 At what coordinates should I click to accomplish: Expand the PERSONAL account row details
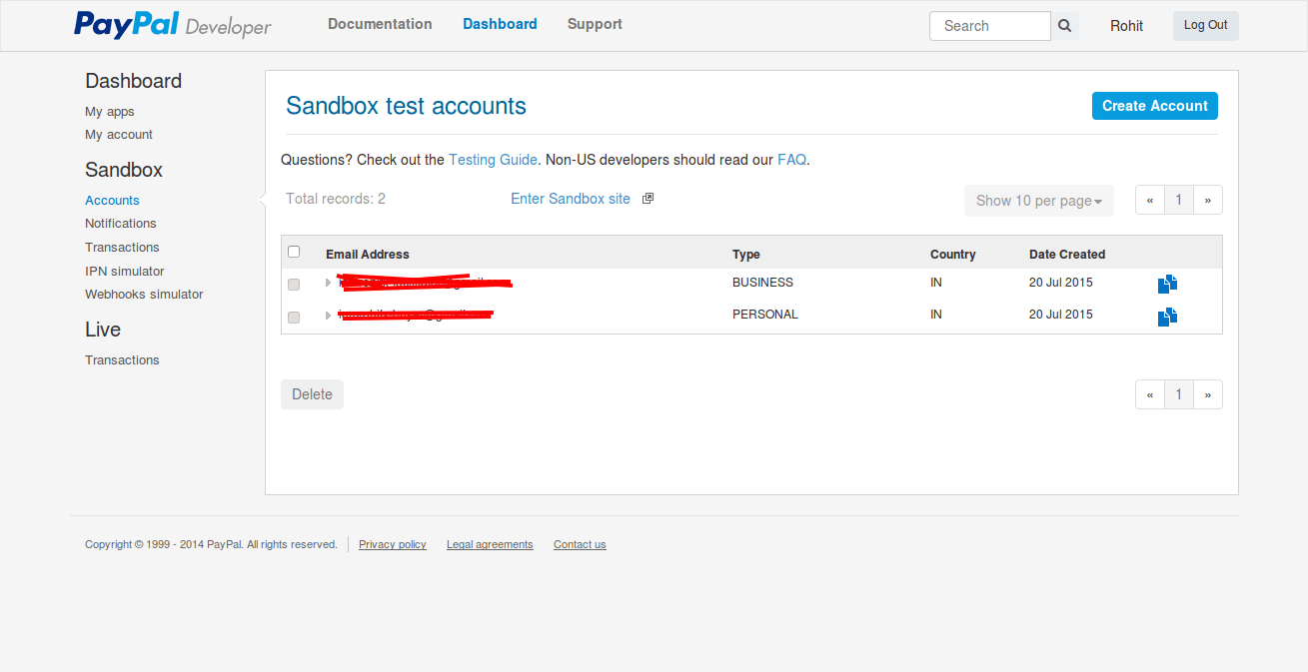pyautogui.click(x=328, y=316)
